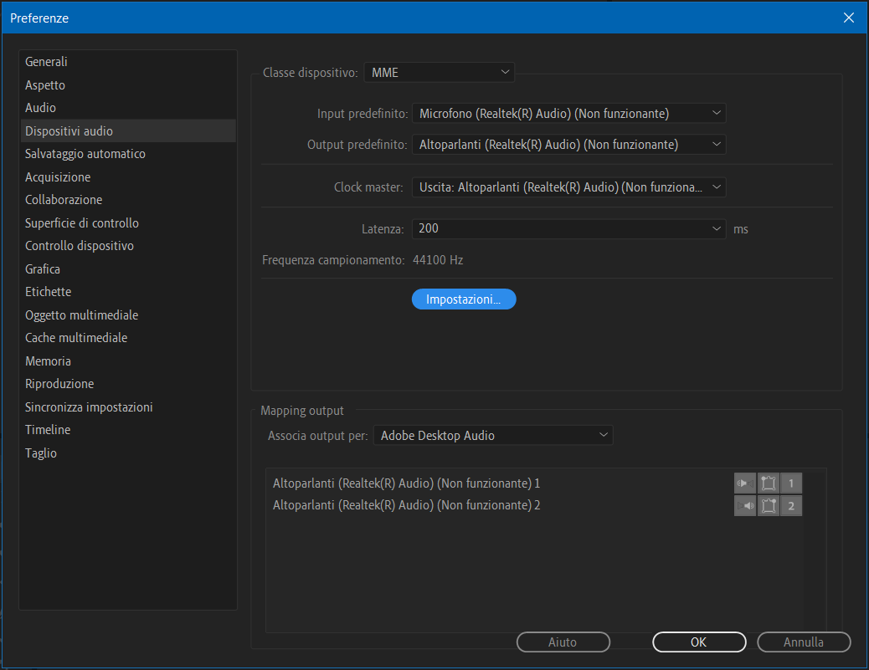Click speaker-position square icon on output row 2

(x=769, y=505)
